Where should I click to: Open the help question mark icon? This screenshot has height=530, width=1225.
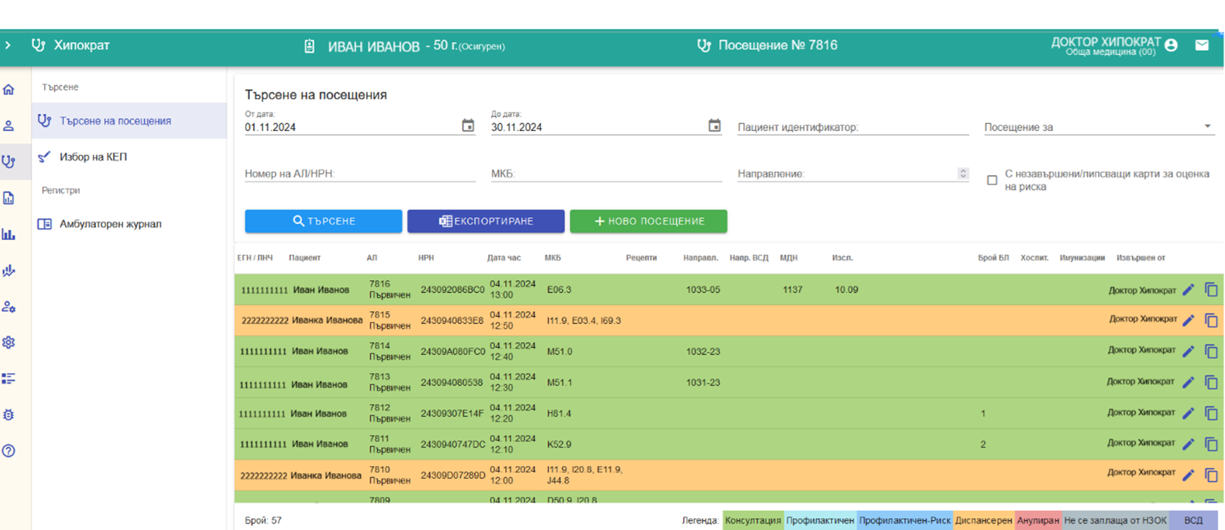click(x=9, y=451)
